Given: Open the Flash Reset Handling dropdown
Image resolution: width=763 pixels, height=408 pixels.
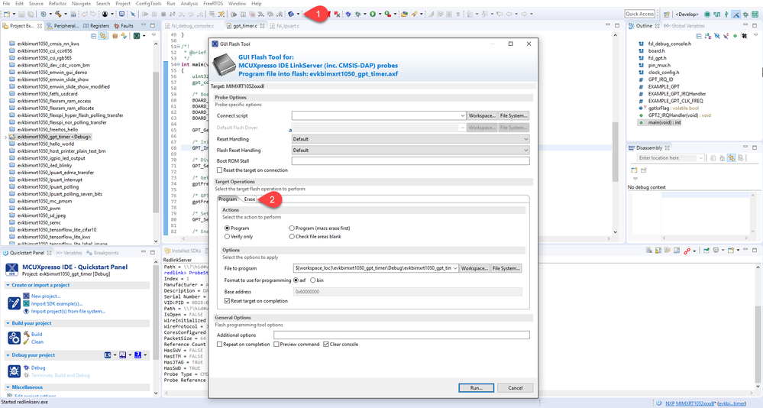Looking at the screenshot, I should (x=525, y=151).
